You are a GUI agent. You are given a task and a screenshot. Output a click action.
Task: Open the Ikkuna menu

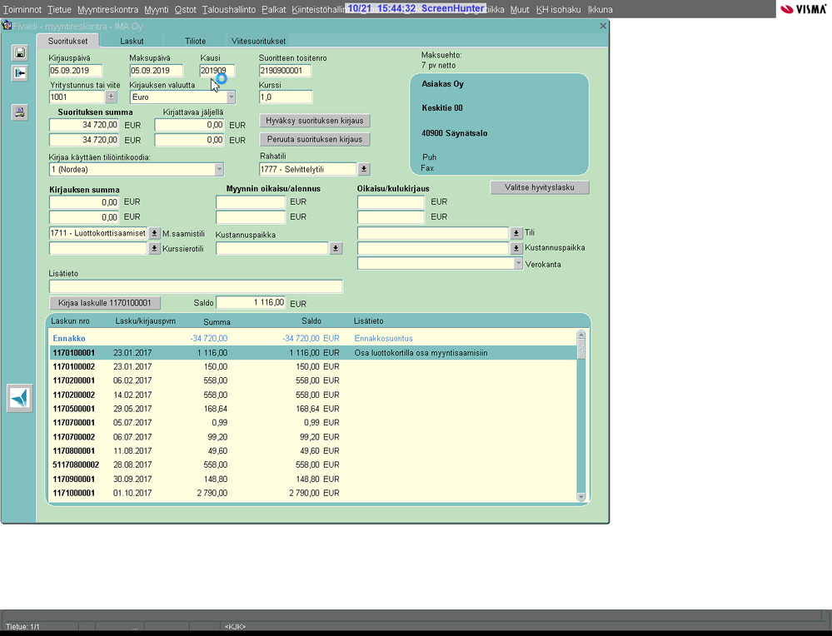600,9
